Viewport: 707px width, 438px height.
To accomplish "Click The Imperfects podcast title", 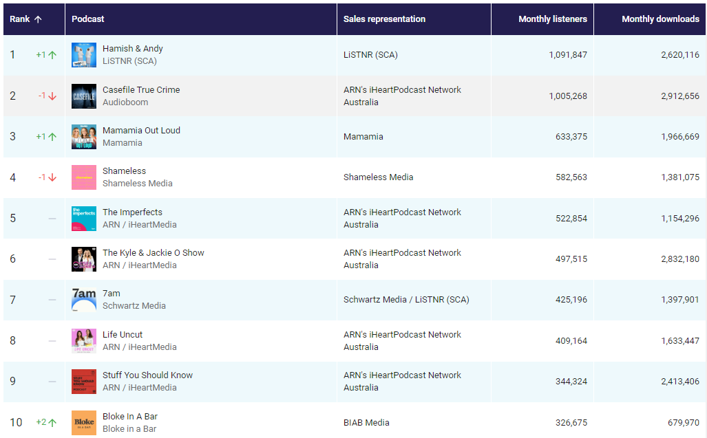I will (x=132, y=212).
